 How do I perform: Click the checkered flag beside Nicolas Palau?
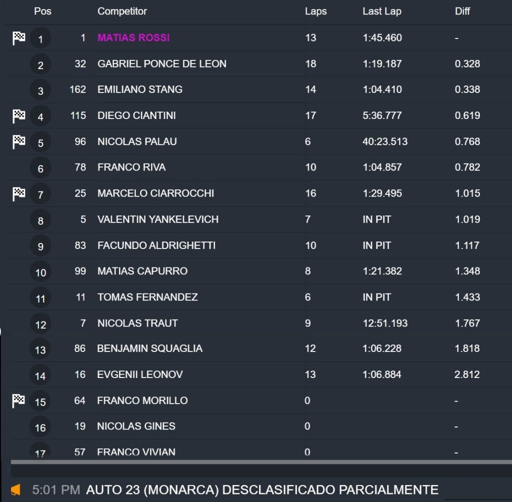pyautogui.click(x=19, y=142)
